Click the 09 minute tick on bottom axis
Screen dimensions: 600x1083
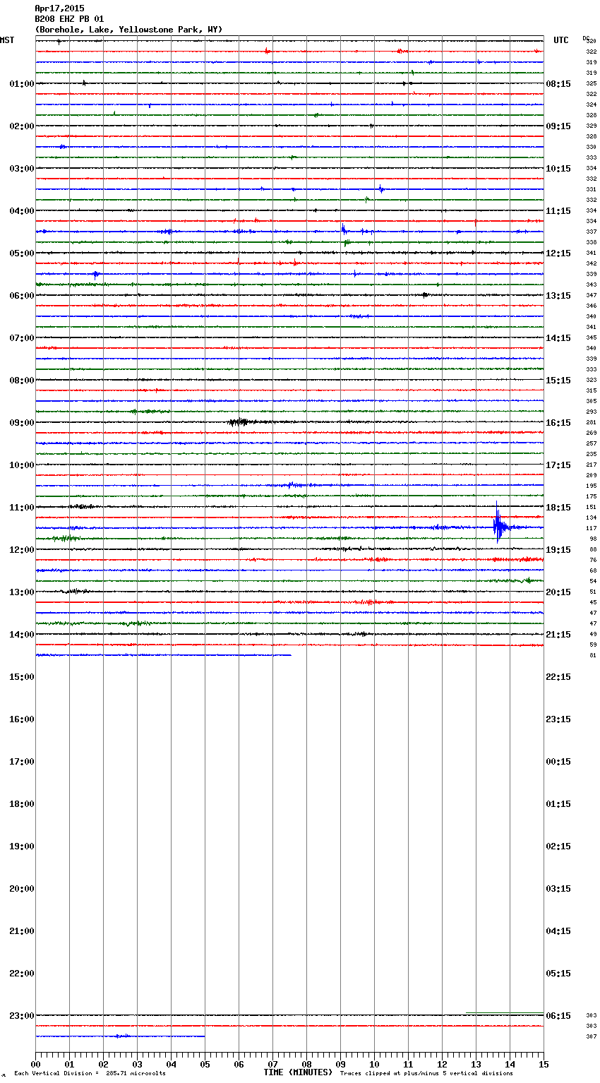[x=340, y=1064]
